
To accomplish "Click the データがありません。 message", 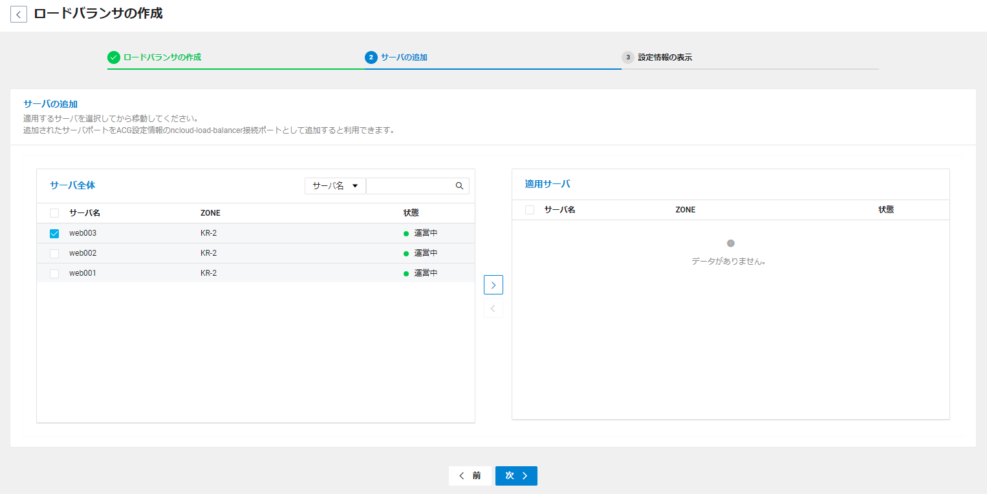I will point(729,262).
